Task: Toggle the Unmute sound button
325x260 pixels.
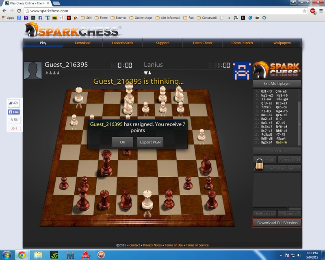Action: point(289,213)
